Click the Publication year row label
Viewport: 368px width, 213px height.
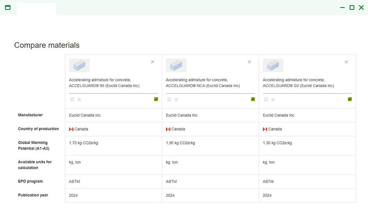pyautogui.click(x=33, y=195)
